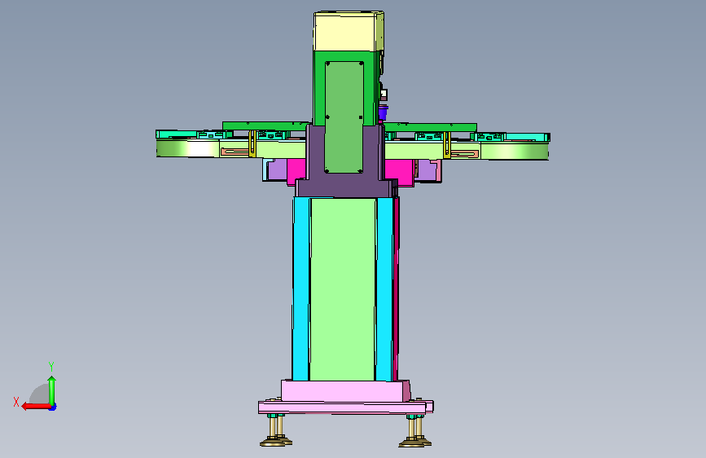Select the left cyan column rail
Image resolution: width=706 pixels, height=458 pixels.
coord(300,288)
